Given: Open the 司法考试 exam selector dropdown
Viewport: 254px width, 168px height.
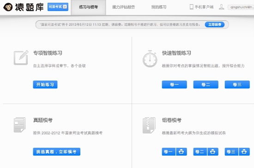Looking at the screenshot, I should 58,7.
